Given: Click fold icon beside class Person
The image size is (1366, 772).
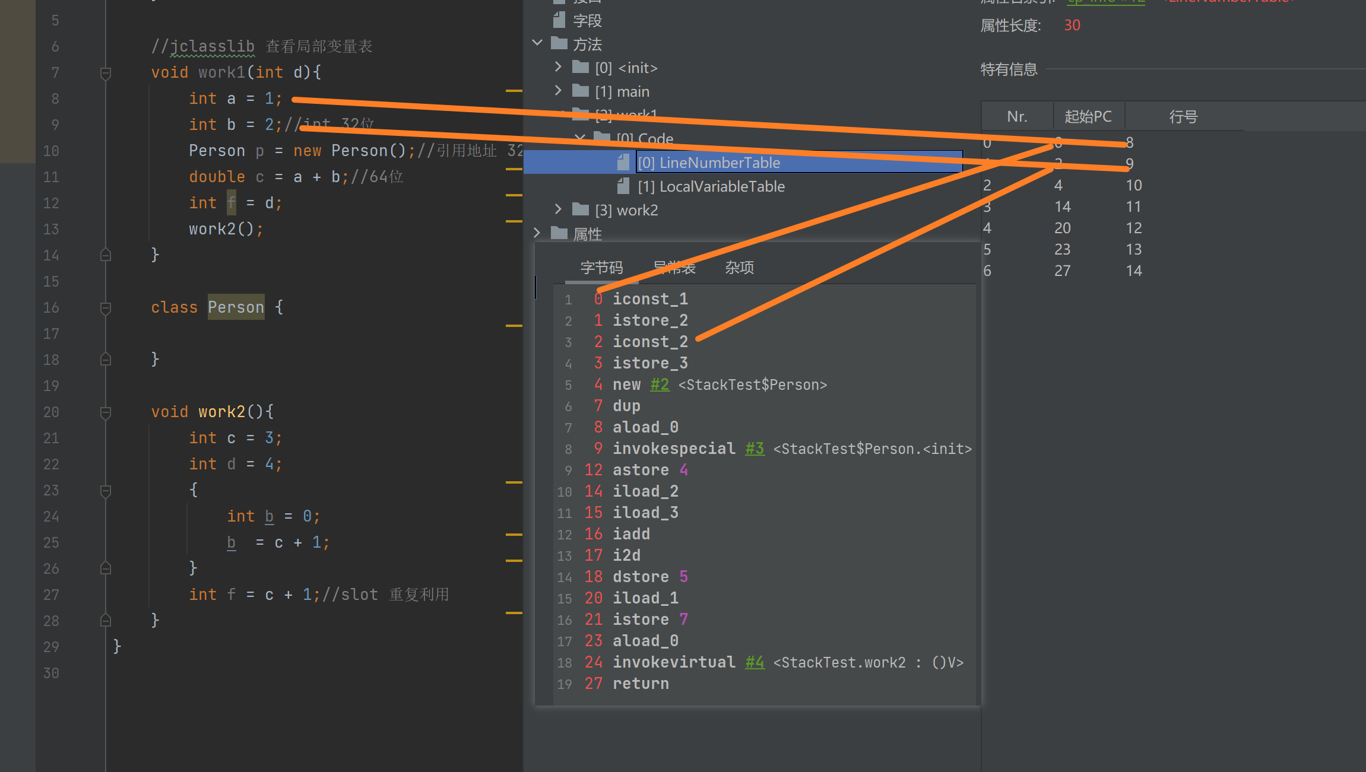Looking at the screenshot, I should tap(106, 308).
